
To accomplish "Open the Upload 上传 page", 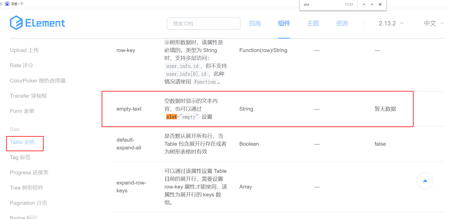I will click(x=24, y=50).
